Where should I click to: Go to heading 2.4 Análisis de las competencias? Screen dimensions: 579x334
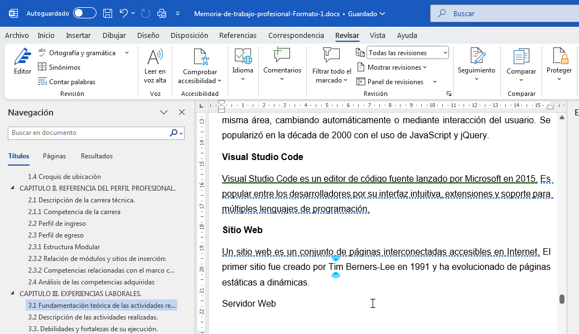click(x=91, y=282)
